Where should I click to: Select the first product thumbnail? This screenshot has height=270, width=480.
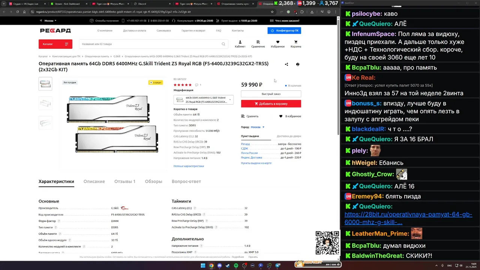(45, 84)
